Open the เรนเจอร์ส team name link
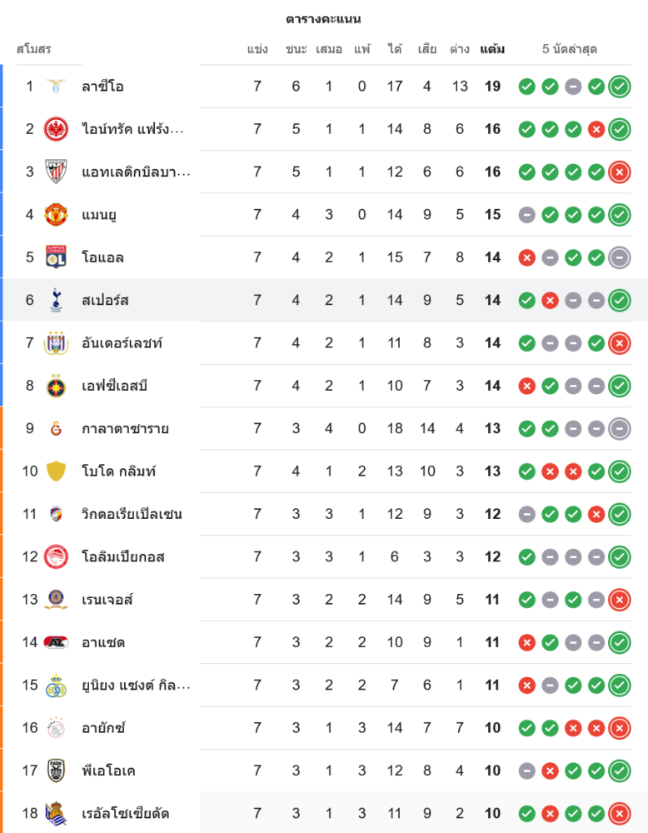The width and height of the screenshot is (648, 833). (x=107, y=600)
